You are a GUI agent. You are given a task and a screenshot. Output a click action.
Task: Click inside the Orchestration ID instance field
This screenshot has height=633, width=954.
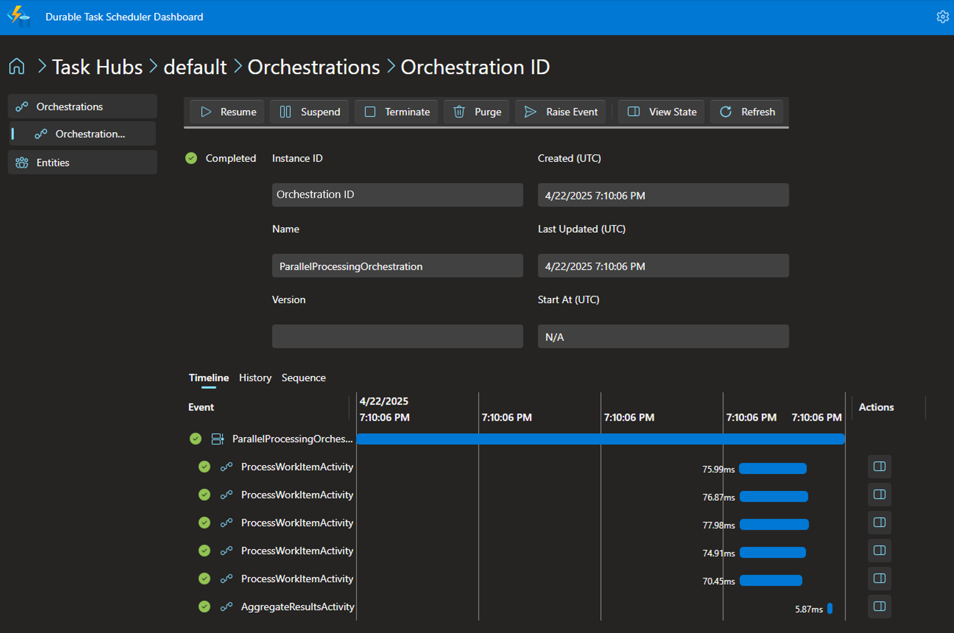(397, 195)
